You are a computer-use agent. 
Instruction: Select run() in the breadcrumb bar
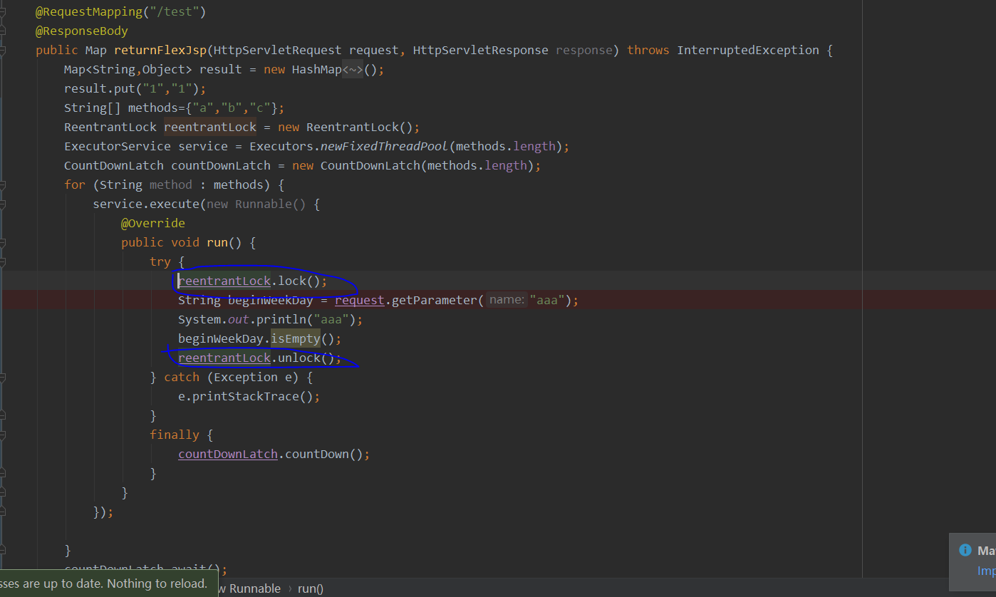(x=310, y=588)
